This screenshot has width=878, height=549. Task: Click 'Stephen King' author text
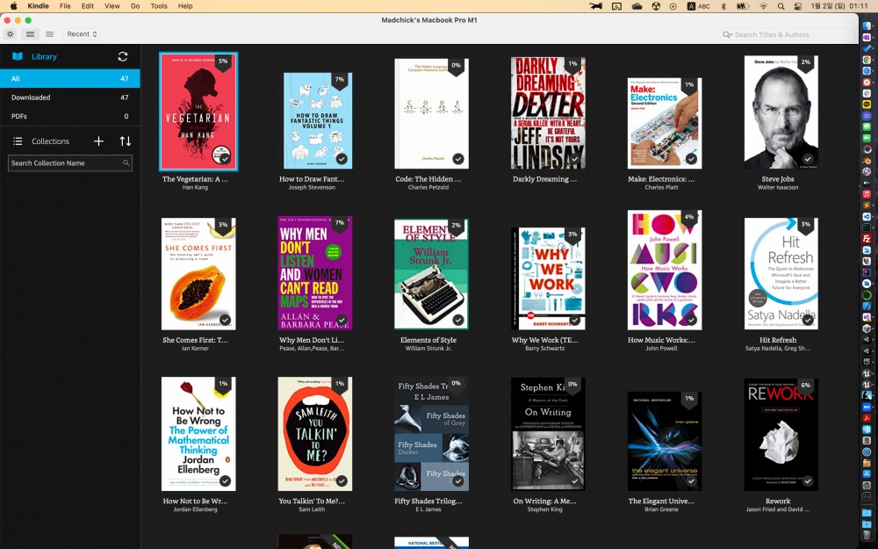(545, 509)
